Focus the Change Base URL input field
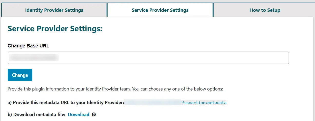315x121 pixels. point(148,58)
